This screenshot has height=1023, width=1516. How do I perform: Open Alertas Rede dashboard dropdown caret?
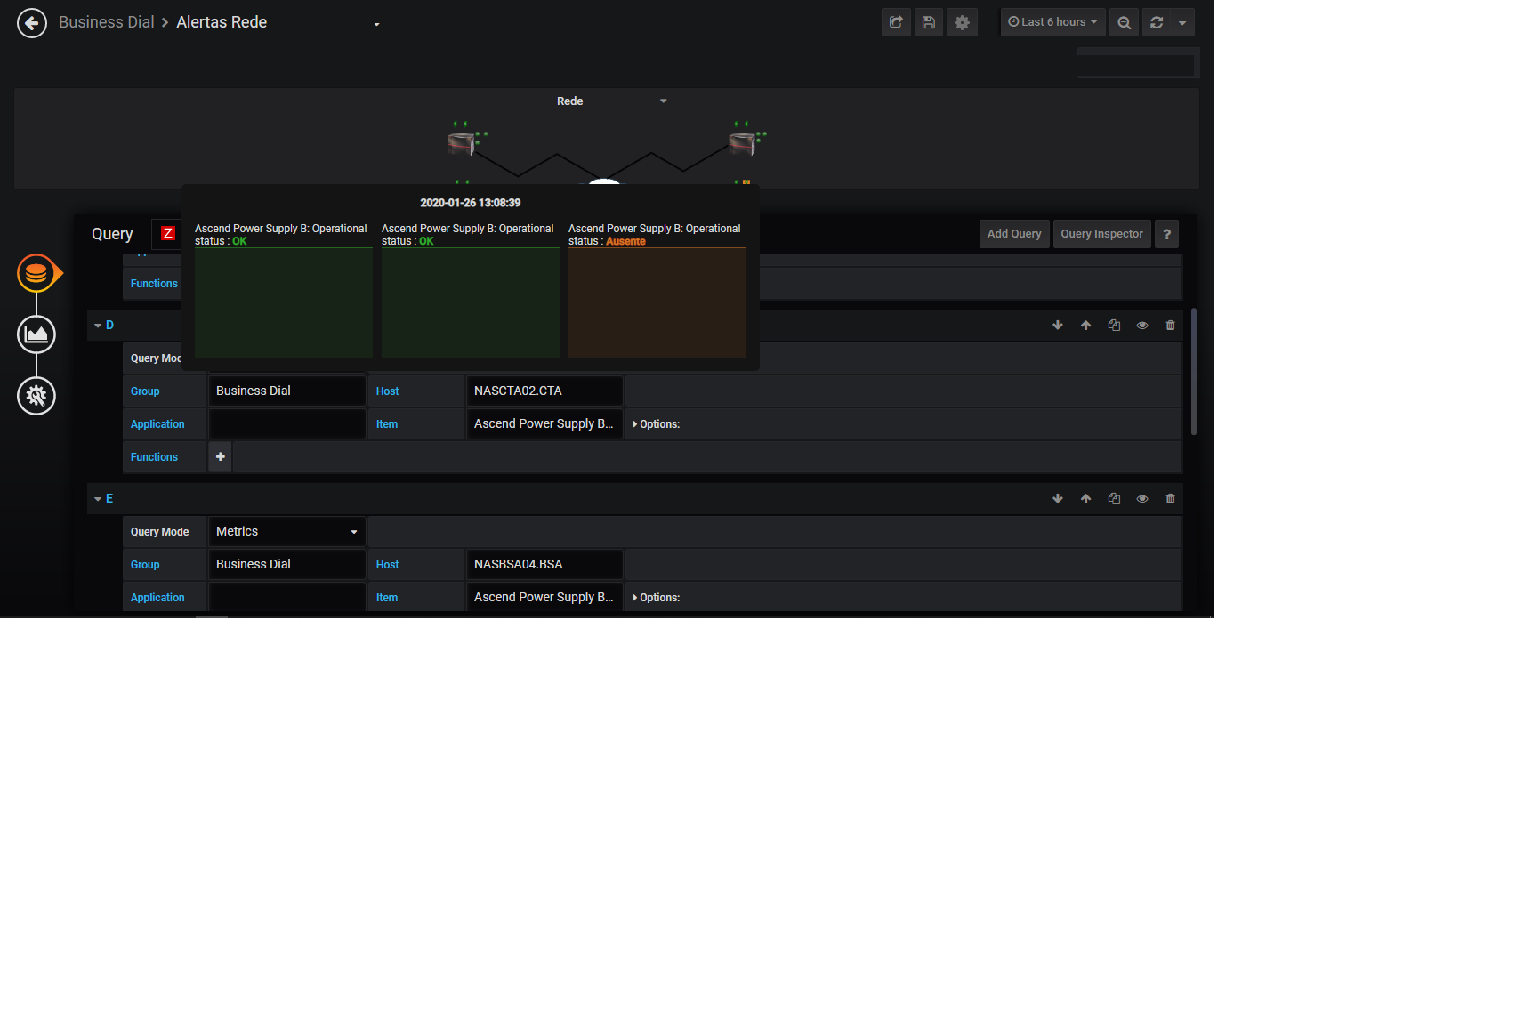(x=376, y=25)
